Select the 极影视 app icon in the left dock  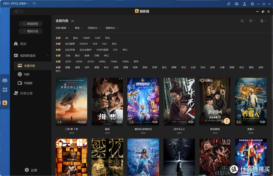tap(5, 103)
